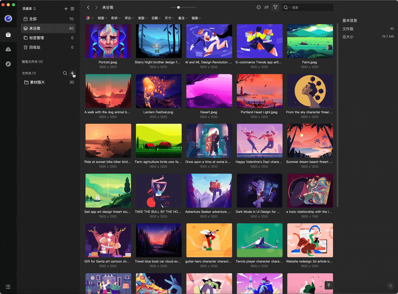398x294 pixels.
Task: Select the From the sky character thumbnail
Action: pos(310,91)
